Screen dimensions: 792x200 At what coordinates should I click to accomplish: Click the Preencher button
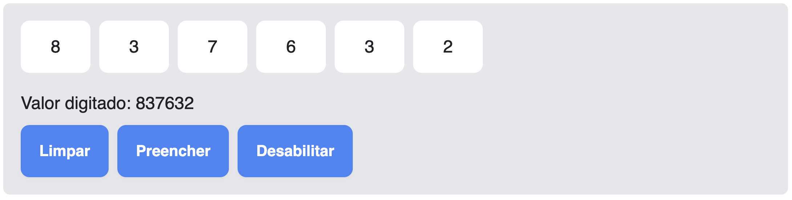173,151
